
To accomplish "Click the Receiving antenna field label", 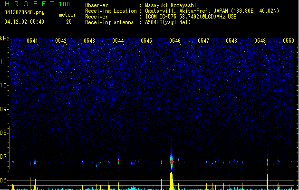I will click(109, 22).
